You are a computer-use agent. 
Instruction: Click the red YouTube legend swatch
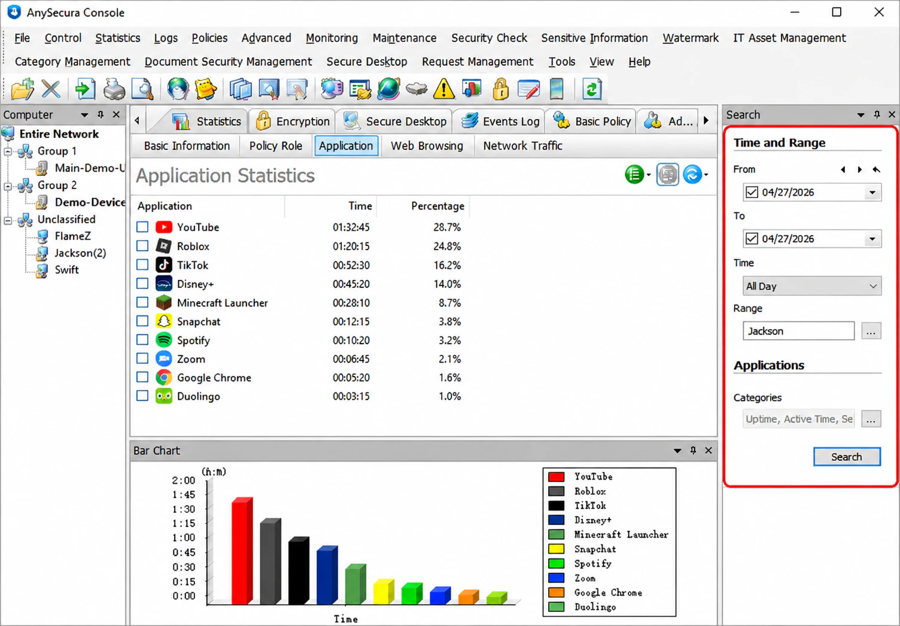[x=557, y=476]
